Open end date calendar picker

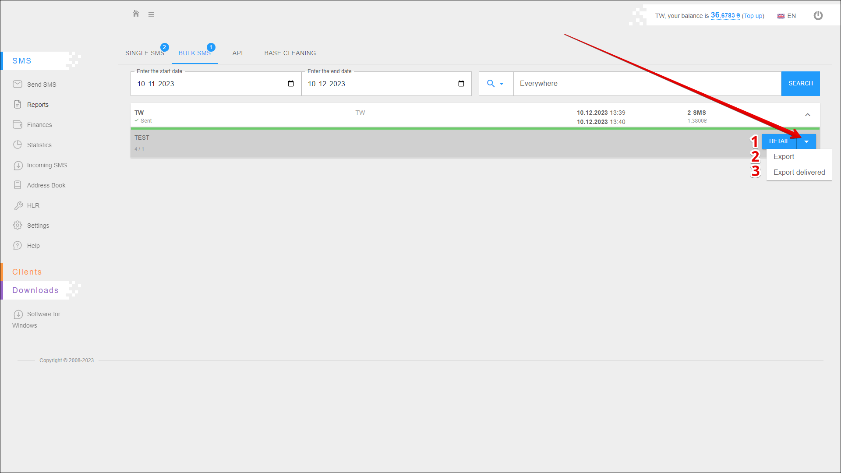point(461,84)
